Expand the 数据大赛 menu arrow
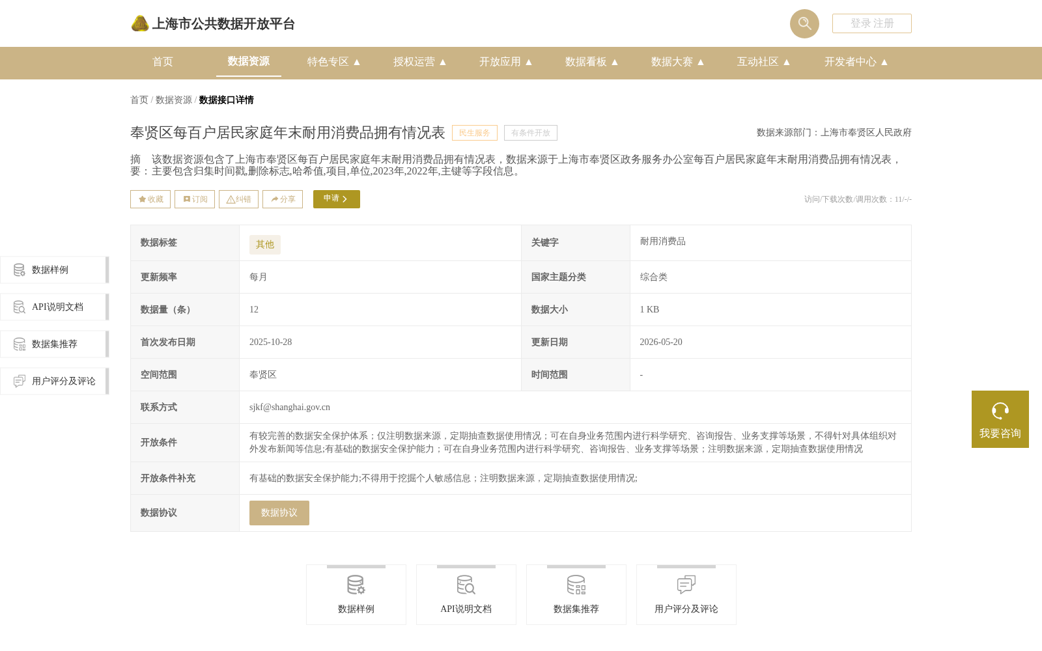This screenshot has width=1042, height=651. [701, 62]
